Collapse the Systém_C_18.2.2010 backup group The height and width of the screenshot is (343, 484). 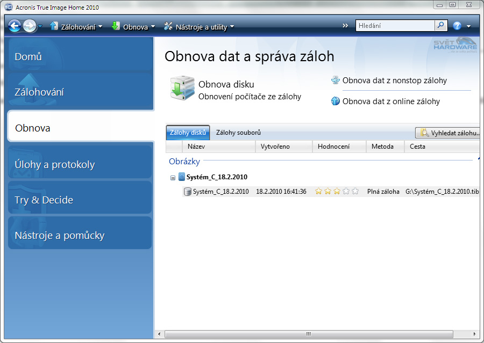coord(172,177)
